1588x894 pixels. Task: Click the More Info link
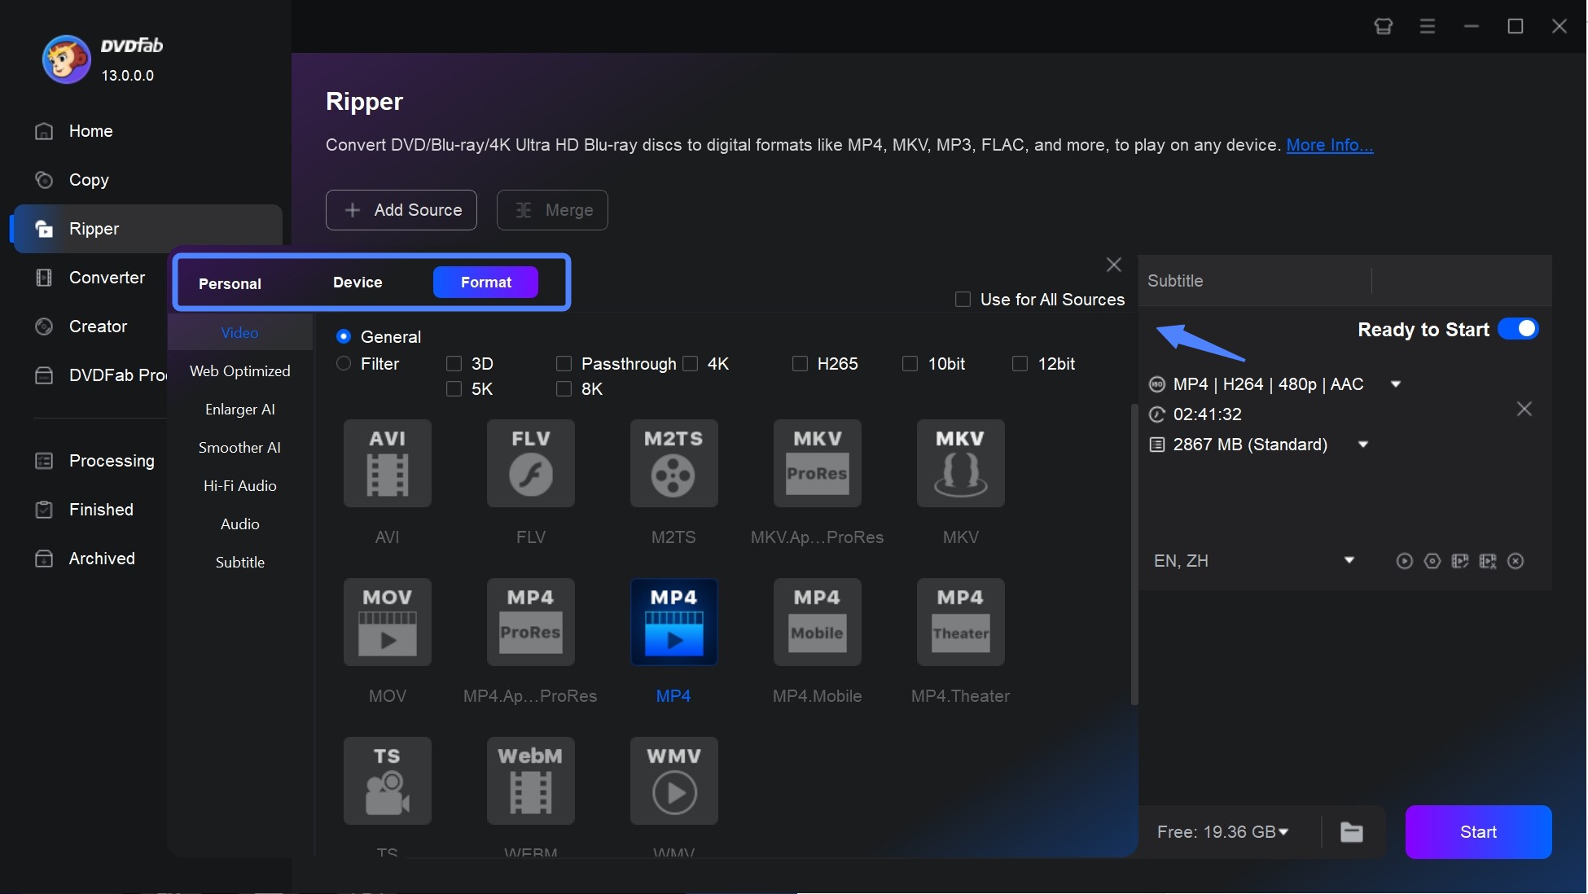[1330, 142]
